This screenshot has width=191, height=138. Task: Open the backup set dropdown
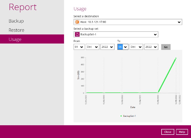click(155, 34)
